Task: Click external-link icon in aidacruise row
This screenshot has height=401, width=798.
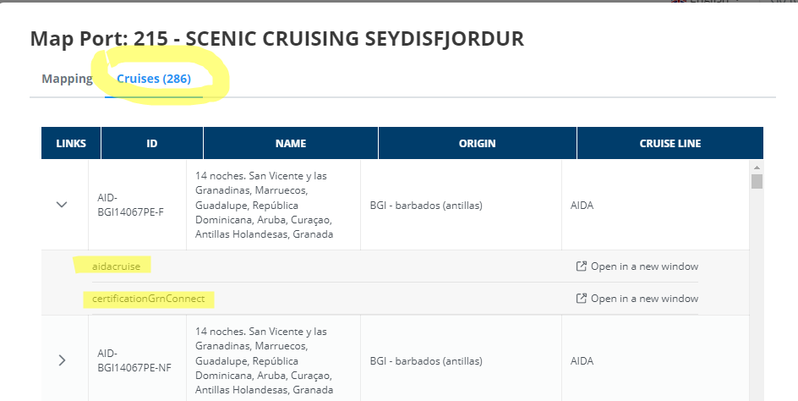Action: pyautogui.click(x=581, y=266)
